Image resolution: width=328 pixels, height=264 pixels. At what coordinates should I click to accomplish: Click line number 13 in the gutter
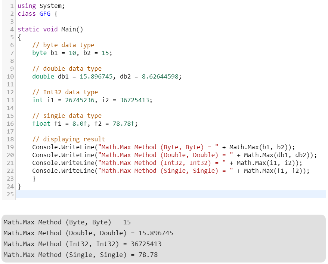click(10, 100)
